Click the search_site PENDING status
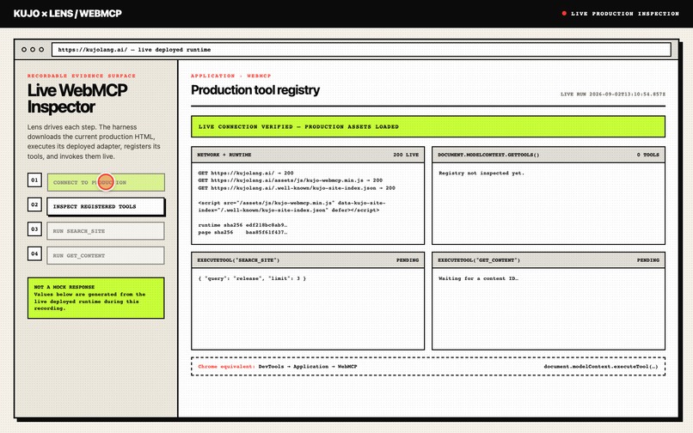This screenshot has width=693, height=433. click(408, 260)
